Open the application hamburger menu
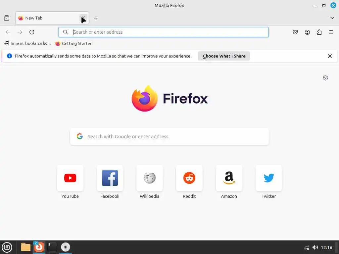Viewport: 339px width, 254px height. click(x=331, y=32)
